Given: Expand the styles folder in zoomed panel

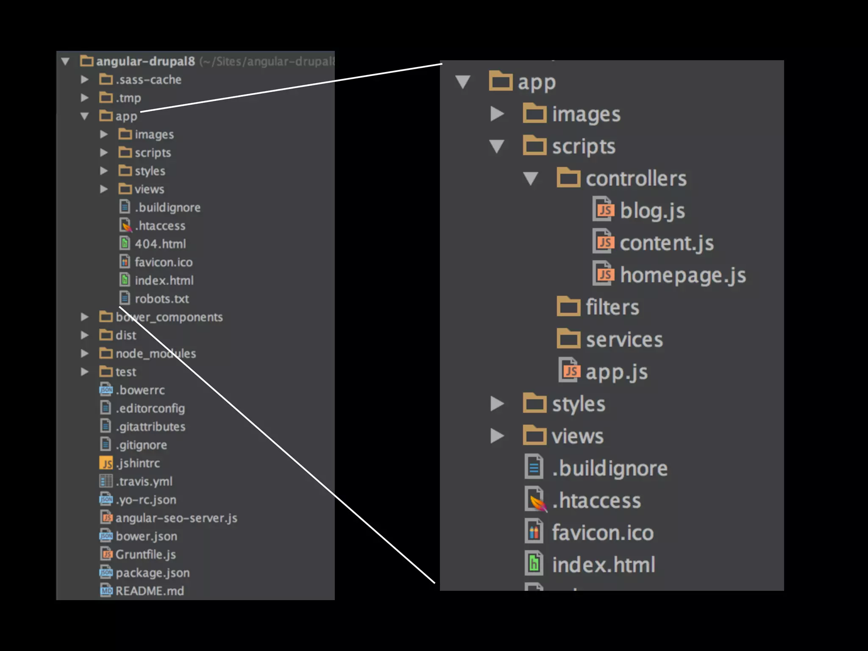Looking at the screenshot, I should click(x=497, y=403).
